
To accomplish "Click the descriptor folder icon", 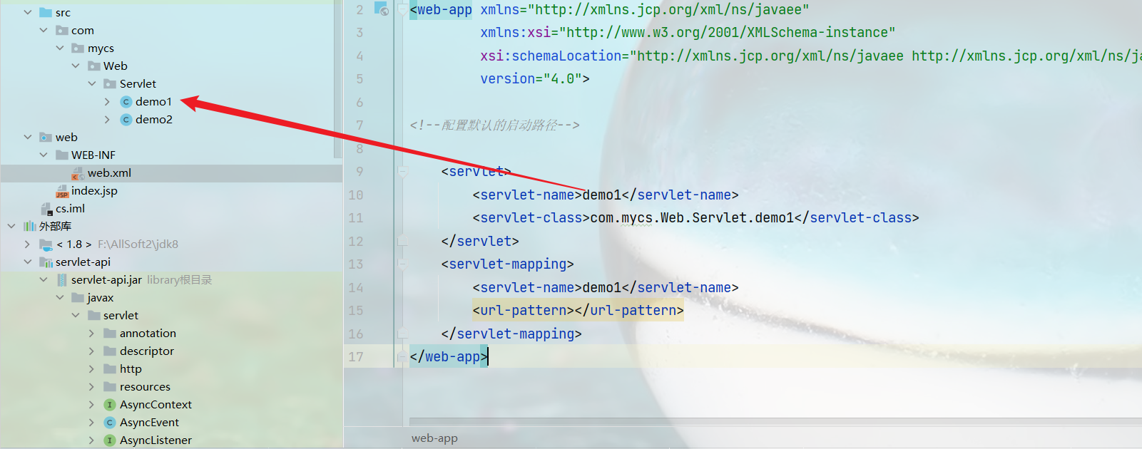I will click(110, 351).
